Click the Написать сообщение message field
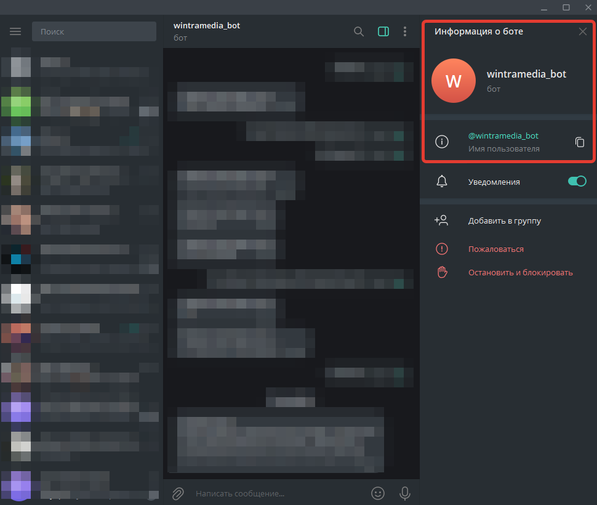The width and height of the screenshot is (597, 505). [x=240, y=493]
